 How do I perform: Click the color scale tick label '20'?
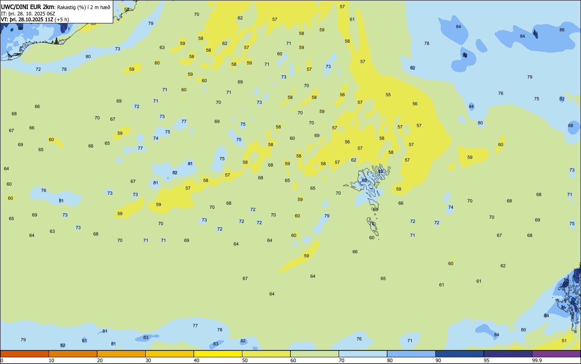coord(100,360)
